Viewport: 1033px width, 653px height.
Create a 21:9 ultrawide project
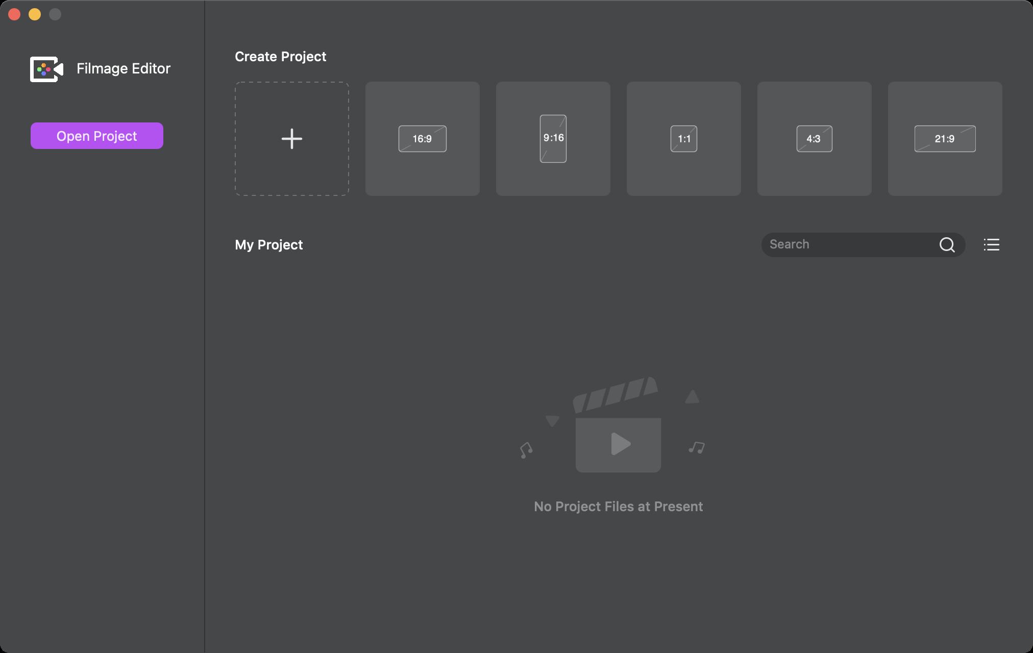click(945, 139)
